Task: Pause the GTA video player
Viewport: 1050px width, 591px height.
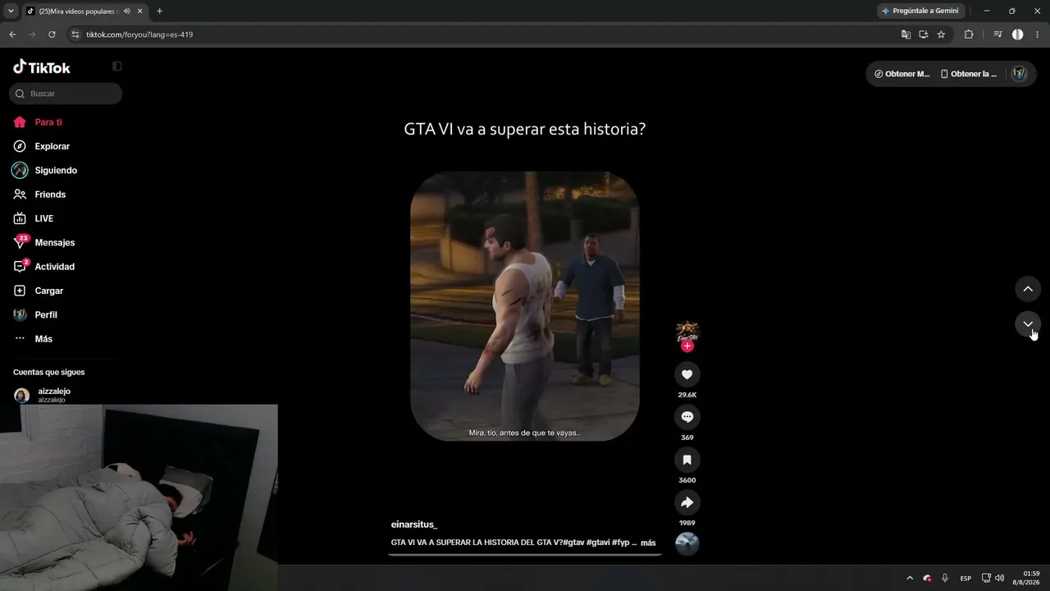Action: point(525,306)
